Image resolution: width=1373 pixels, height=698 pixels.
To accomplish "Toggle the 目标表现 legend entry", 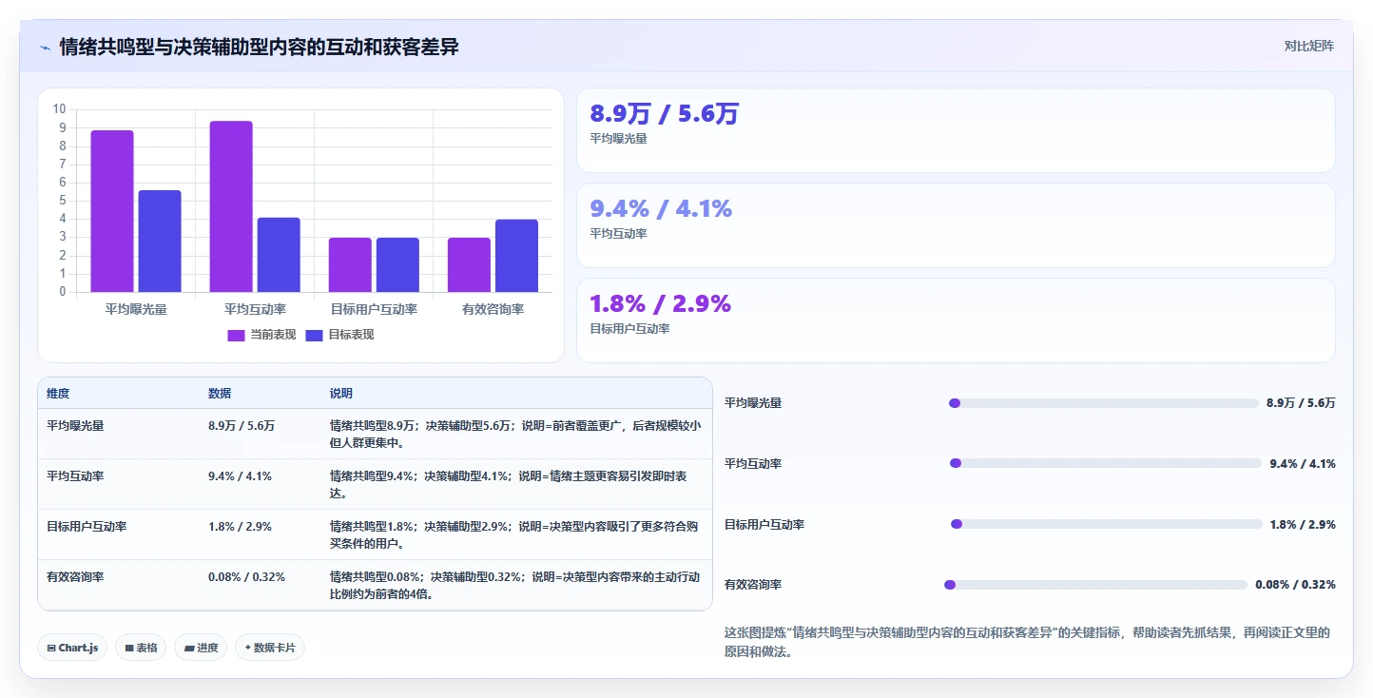I will [340, 335].
